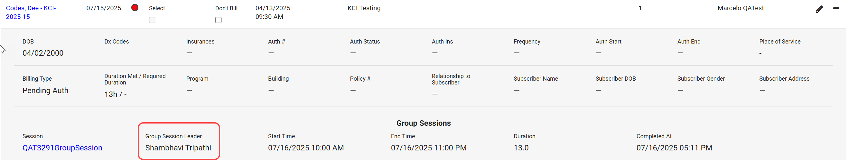Click the Start Time value 07/16/2025 10:00 AM
Screen dimensions: 848x160
305,148
